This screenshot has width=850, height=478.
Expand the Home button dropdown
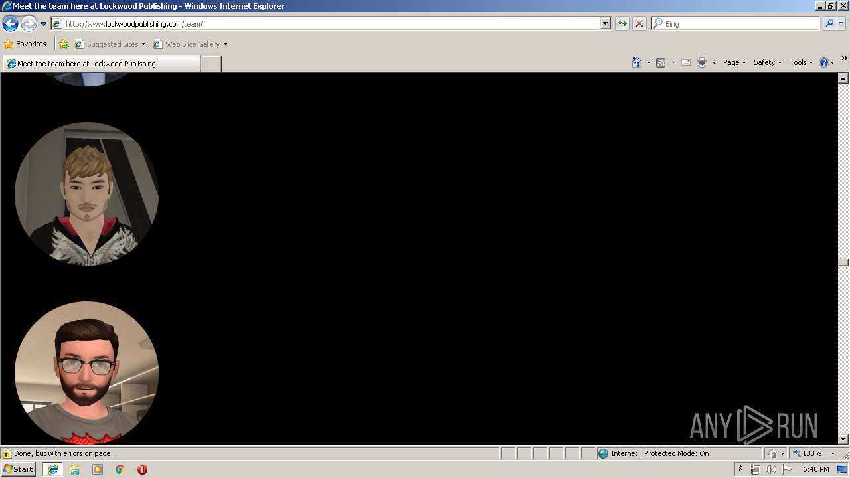pos(649,62)
